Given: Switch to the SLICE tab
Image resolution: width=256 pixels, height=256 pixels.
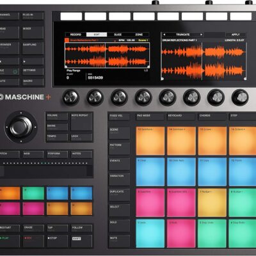Looking at the screenshot, I should 118,35.
